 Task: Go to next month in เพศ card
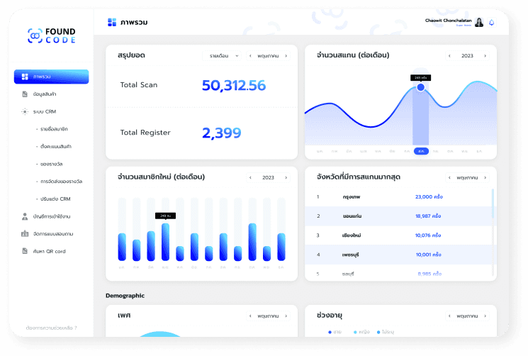[286, 316]
